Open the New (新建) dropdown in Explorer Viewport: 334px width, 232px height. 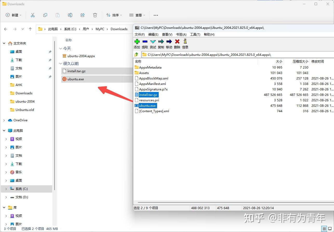point(14,15)
